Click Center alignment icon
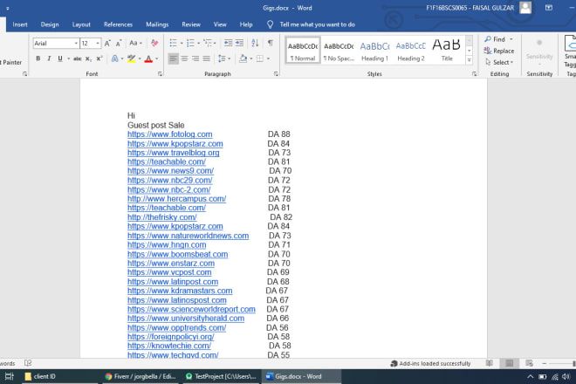576x384 pixels. click(184, 58)
